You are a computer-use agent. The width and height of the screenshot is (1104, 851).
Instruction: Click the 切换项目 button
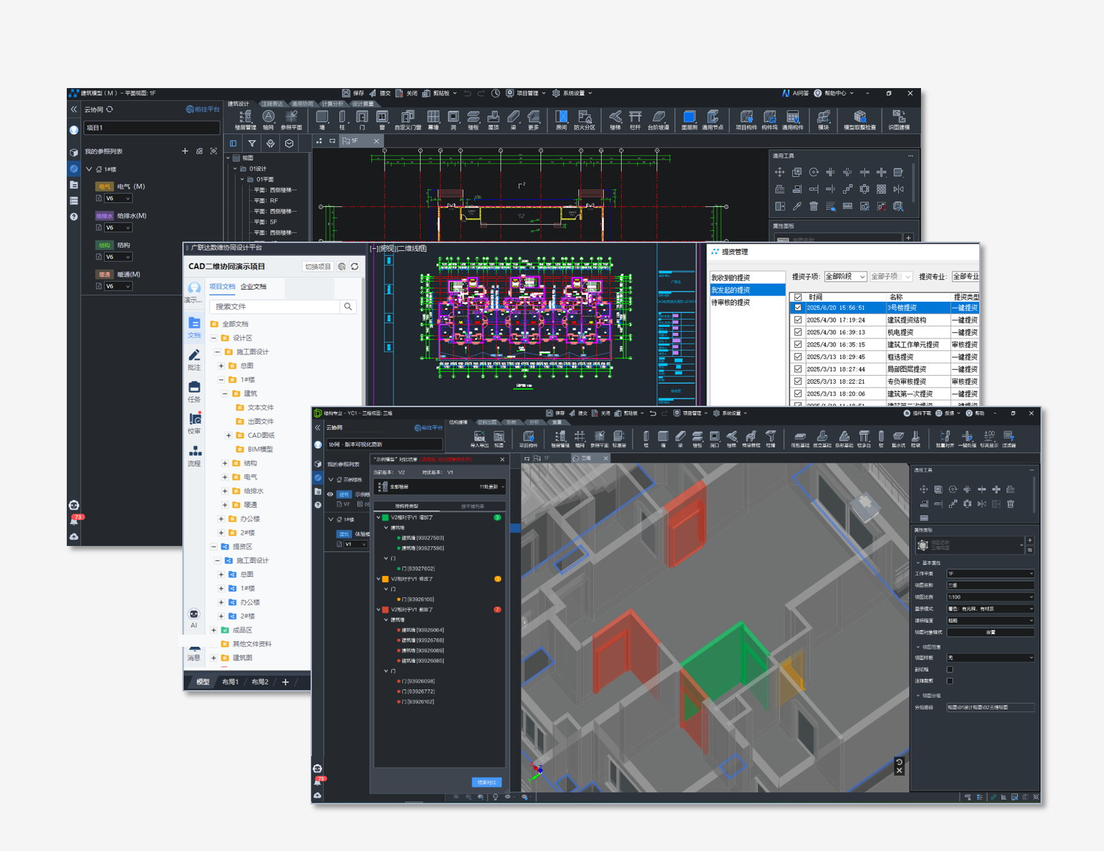click(x=318, y=266)
